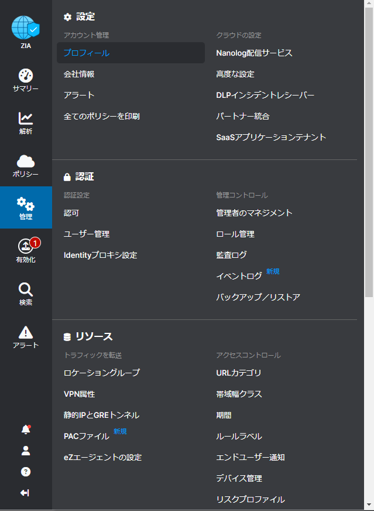Open 会社情報 settings
Screen dimensions: 374x511
(x=79, y=74)
